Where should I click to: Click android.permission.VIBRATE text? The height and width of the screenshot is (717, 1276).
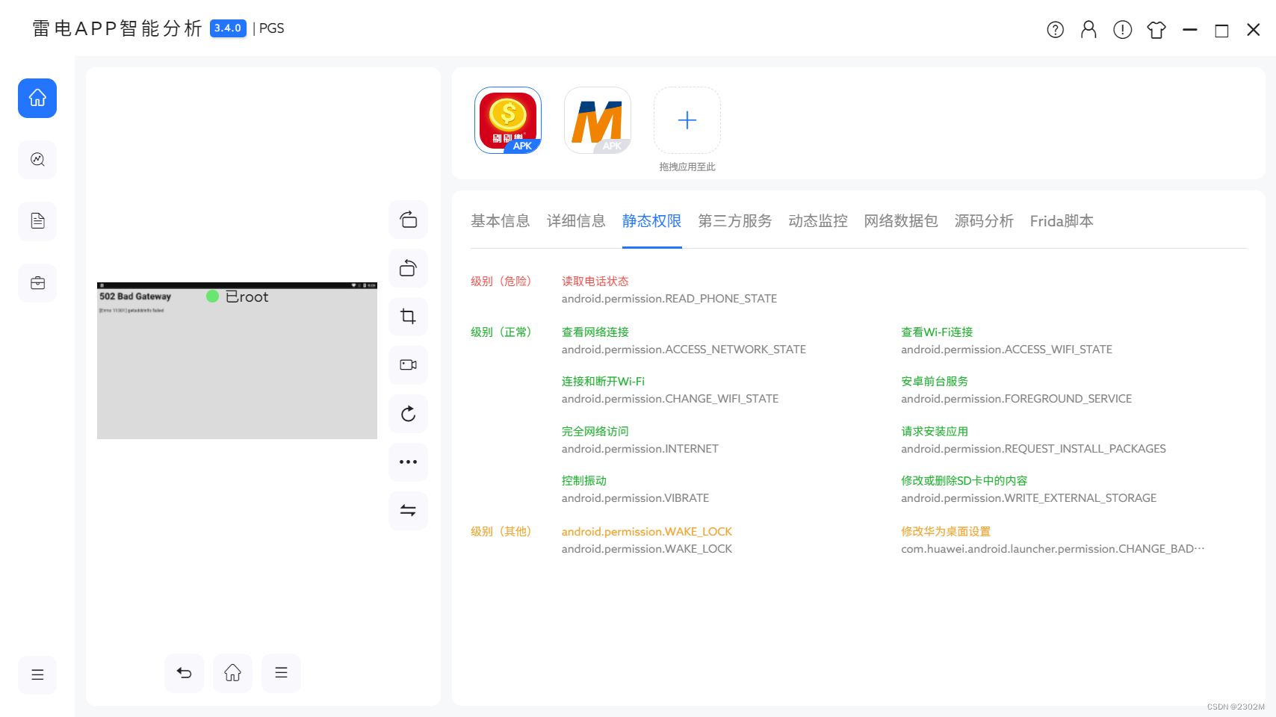636,498
